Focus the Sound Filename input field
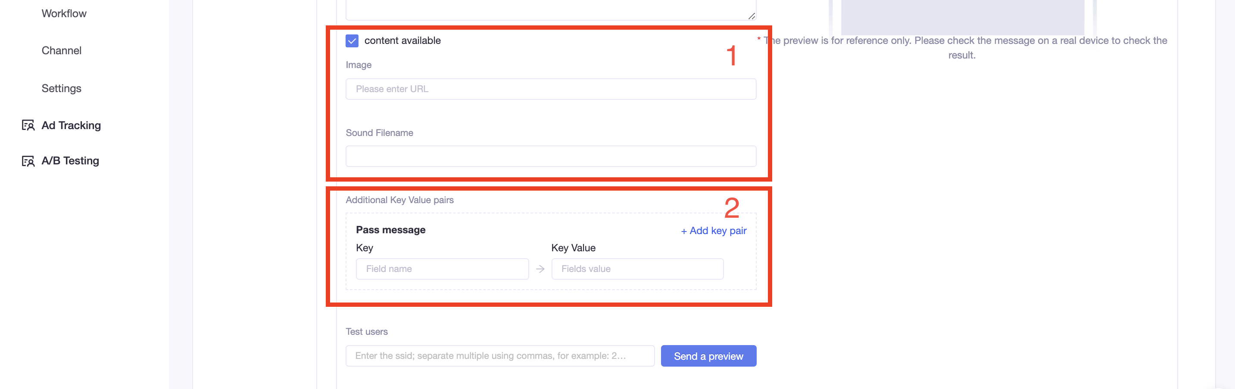Viewport: 1235px width, 389px height. 551,156
